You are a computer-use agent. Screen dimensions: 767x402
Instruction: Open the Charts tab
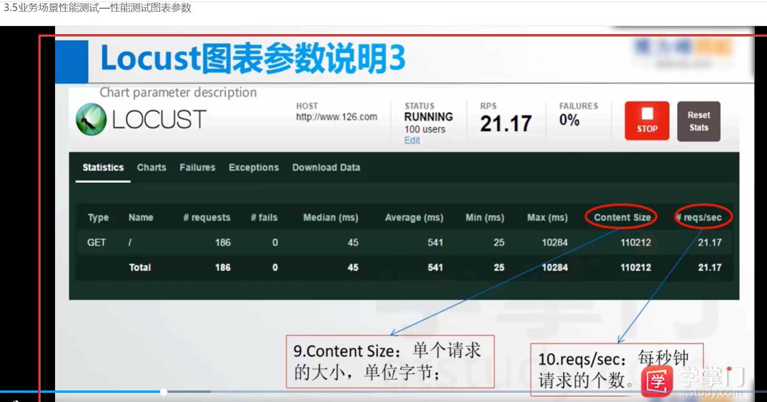(152, 167)
